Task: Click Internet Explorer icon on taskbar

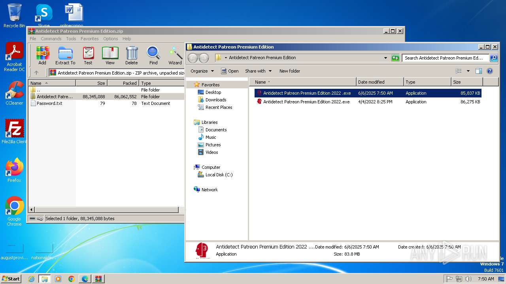Action: [x=31, y=279]
